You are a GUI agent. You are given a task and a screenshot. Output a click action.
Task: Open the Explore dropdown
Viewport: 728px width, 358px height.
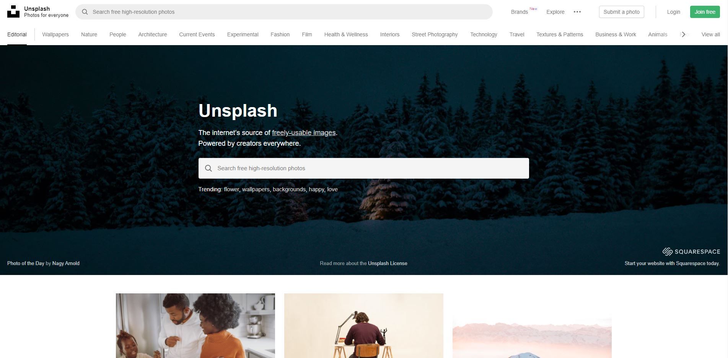(555, 12)
